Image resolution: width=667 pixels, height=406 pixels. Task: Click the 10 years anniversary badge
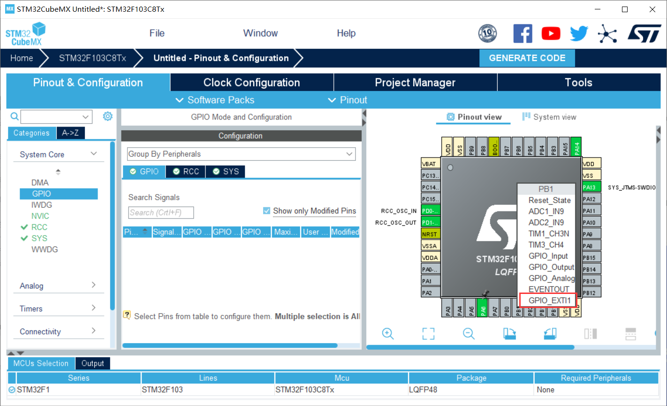click(x=487, y=33)
